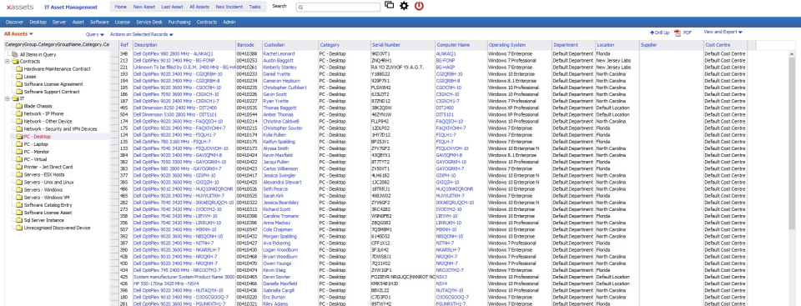Open the Service Desk menu
This screenshot has width=801, height=306.
tap(149, 22)
